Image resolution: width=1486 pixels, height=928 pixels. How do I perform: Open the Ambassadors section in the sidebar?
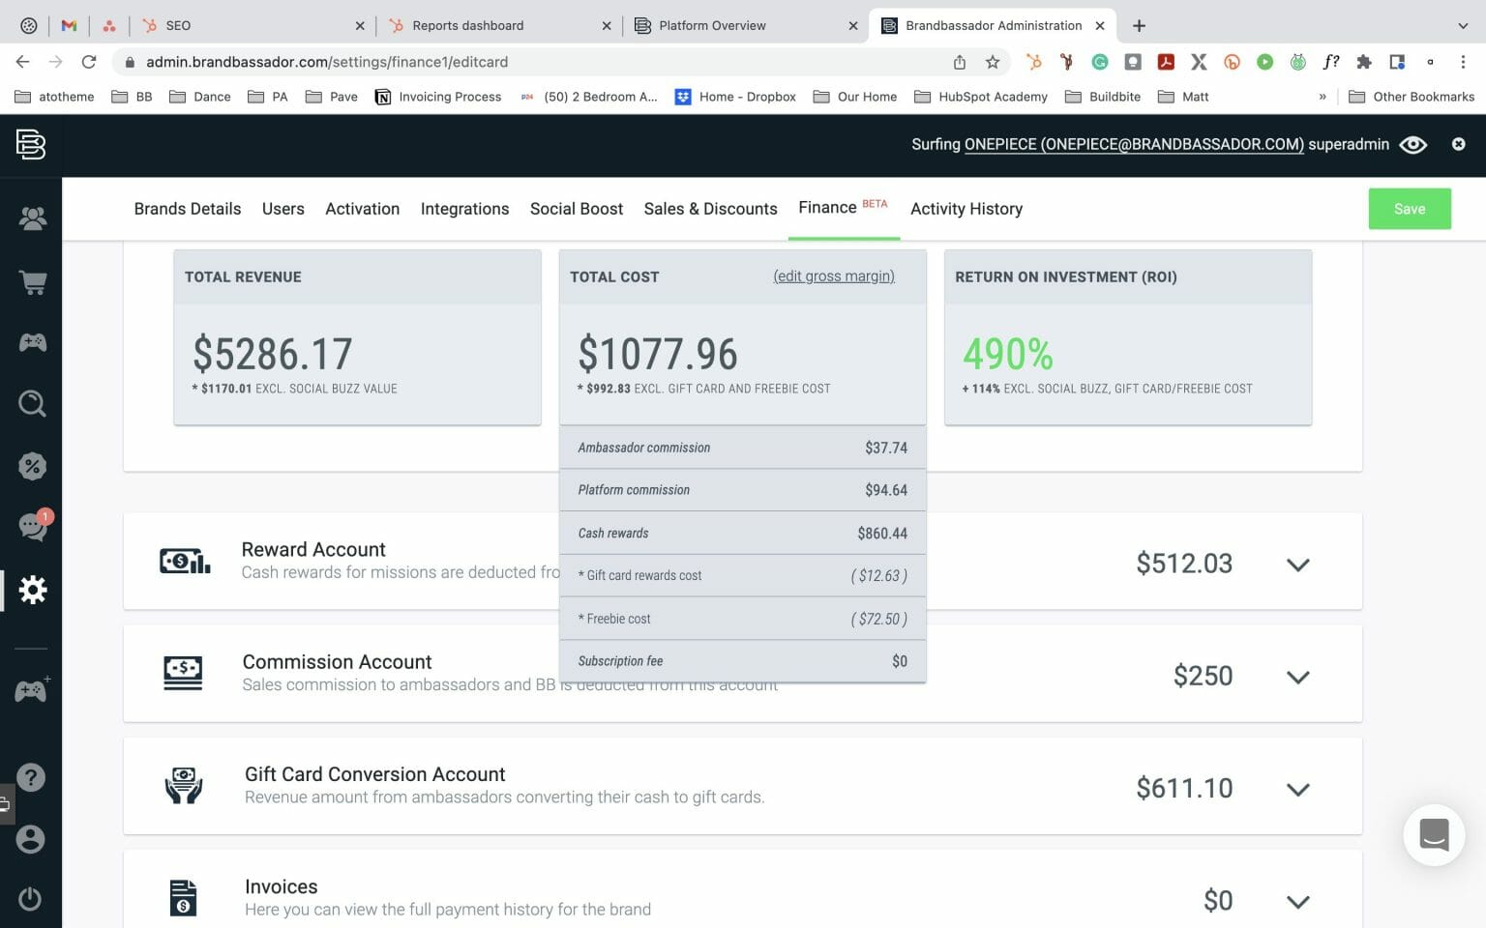click(x=32, y=218)
